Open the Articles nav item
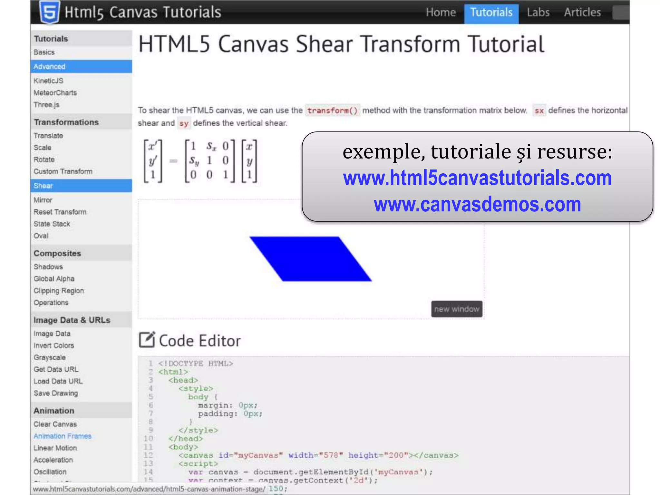The height and width of the screenshot is (495, 660). pyautogui.click(x=582, y=12)
